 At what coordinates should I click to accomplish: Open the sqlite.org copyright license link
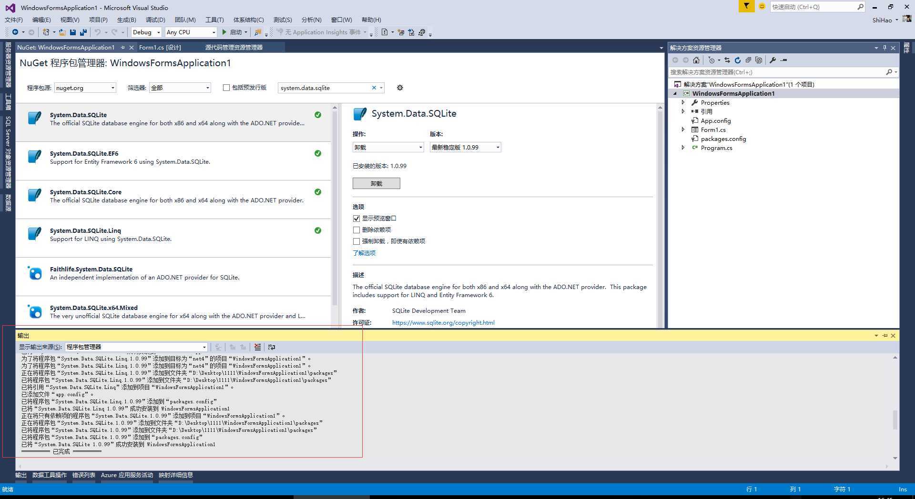(x=443, y=323)
